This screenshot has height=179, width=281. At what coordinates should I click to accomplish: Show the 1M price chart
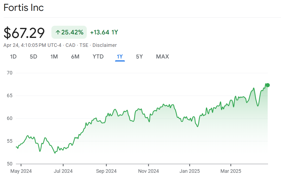(54, 57)
